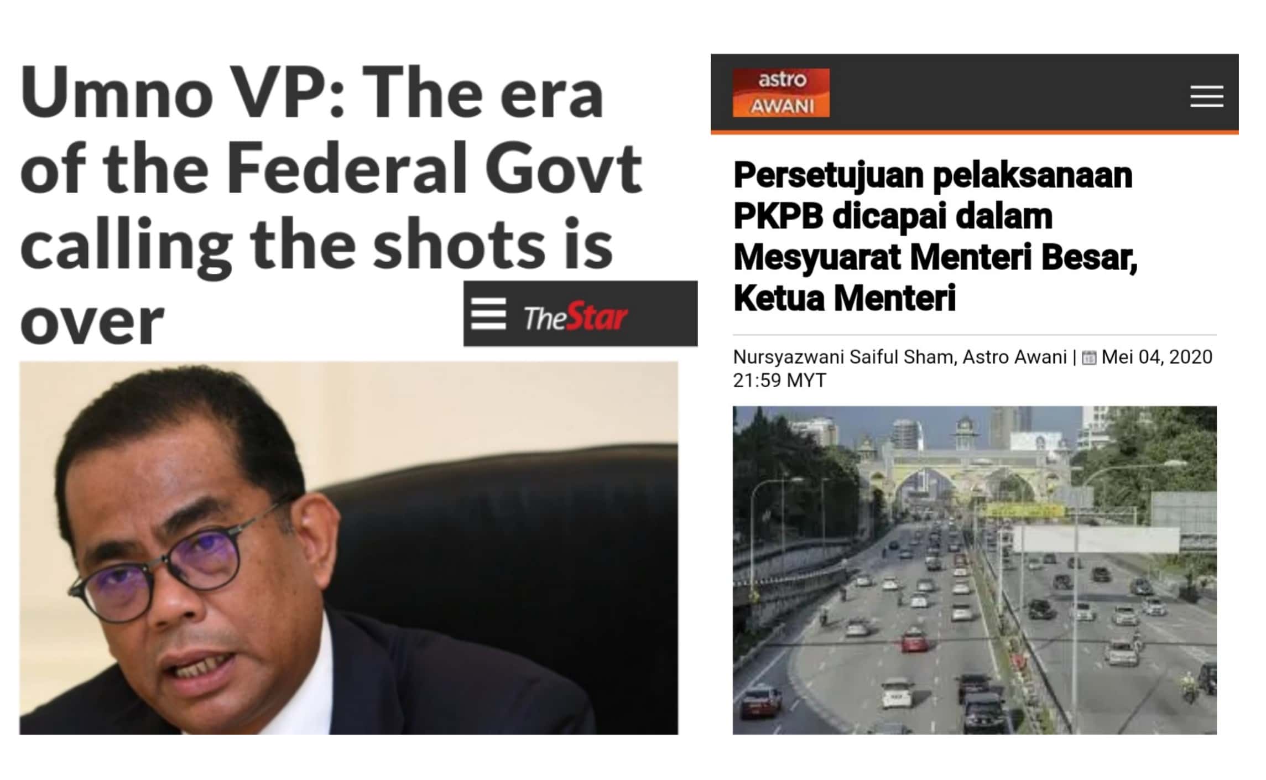Select author name Nursyazwani Saiful Sham
Image resolution: width=1266 pixels, height=780 pixels.
pos(844,357)
